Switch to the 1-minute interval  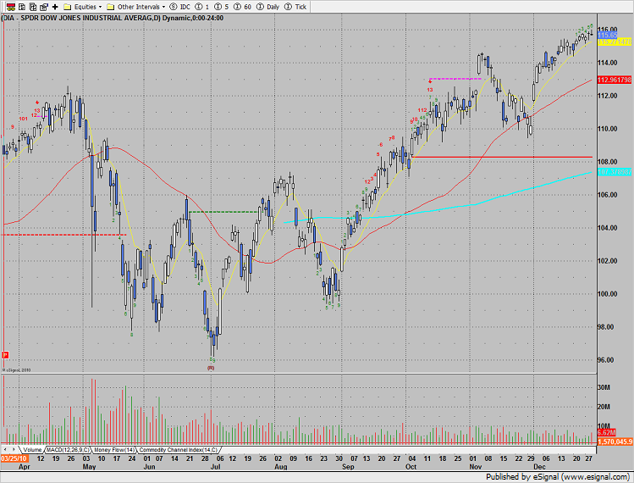click(x=202, y=7)
